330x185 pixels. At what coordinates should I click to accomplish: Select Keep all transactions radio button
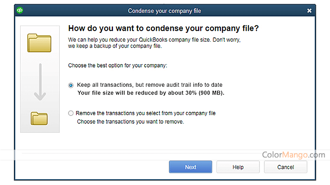point(71,86)
